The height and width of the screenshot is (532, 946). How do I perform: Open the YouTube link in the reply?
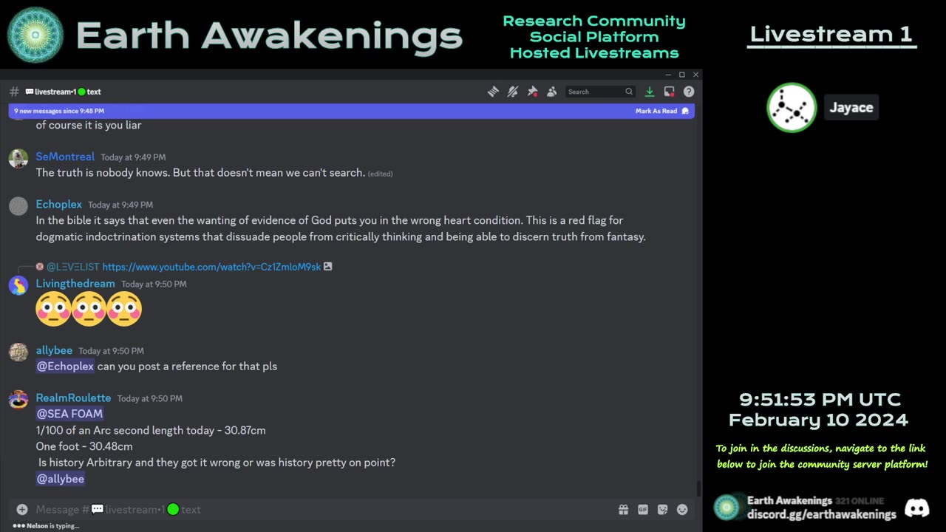(211, 267)
